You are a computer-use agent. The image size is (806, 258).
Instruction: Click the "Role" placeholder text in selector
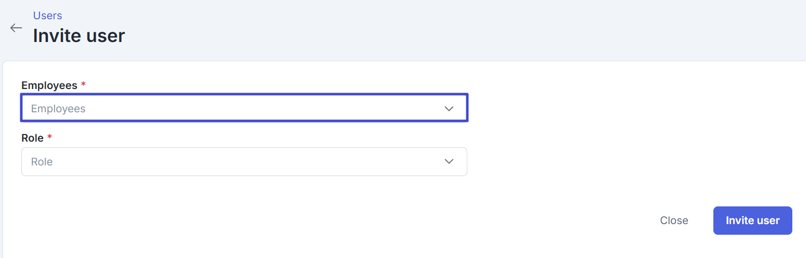point(42,162)
